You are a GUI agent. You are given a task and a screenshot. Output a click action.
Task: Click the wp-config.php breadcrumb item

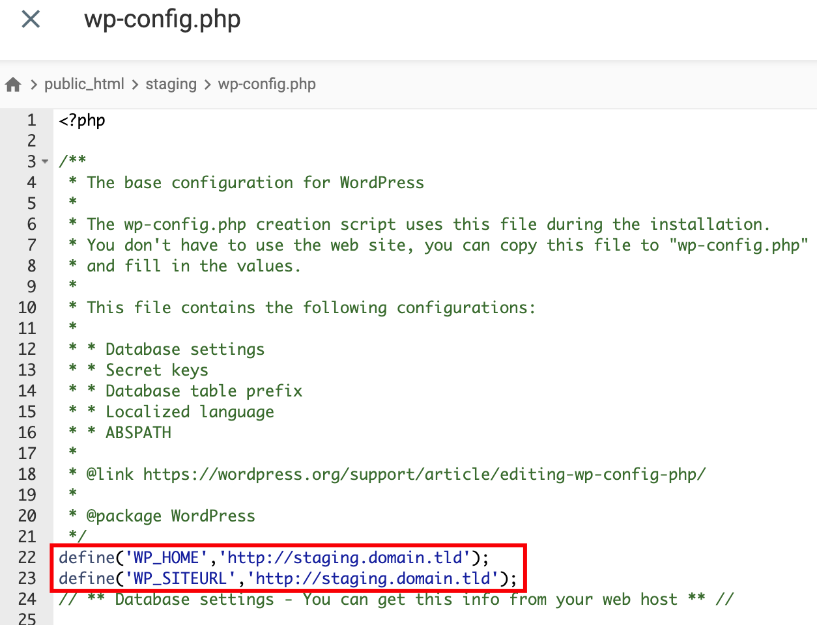pyautogui.click(x=266, y=84)
